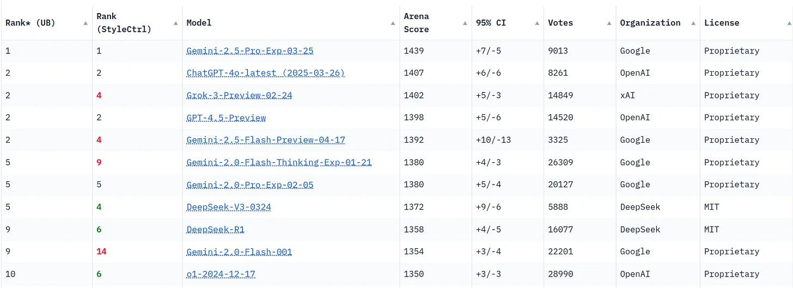793x288 pixels.
Task: Sort by Arena Score arrows
Action: point(465,23)
